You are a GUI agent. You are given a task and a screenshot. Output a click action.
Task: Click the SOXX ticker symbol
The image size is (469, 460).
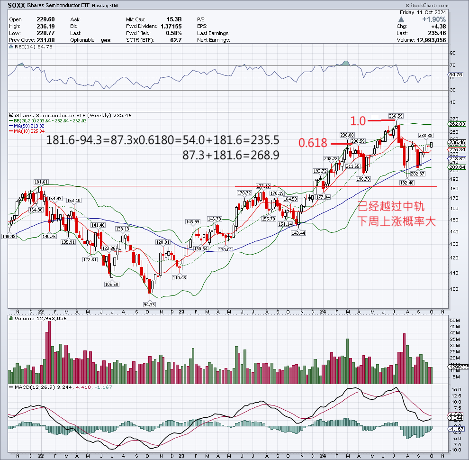pos(16,5)
